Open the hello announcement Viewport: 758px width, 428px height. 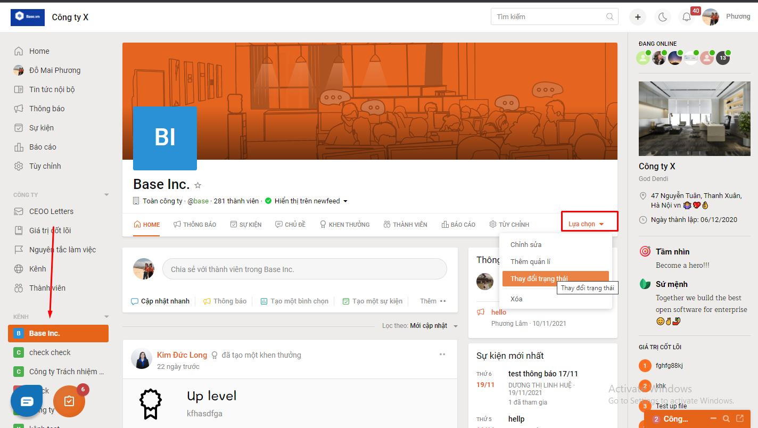pos(499,312)
